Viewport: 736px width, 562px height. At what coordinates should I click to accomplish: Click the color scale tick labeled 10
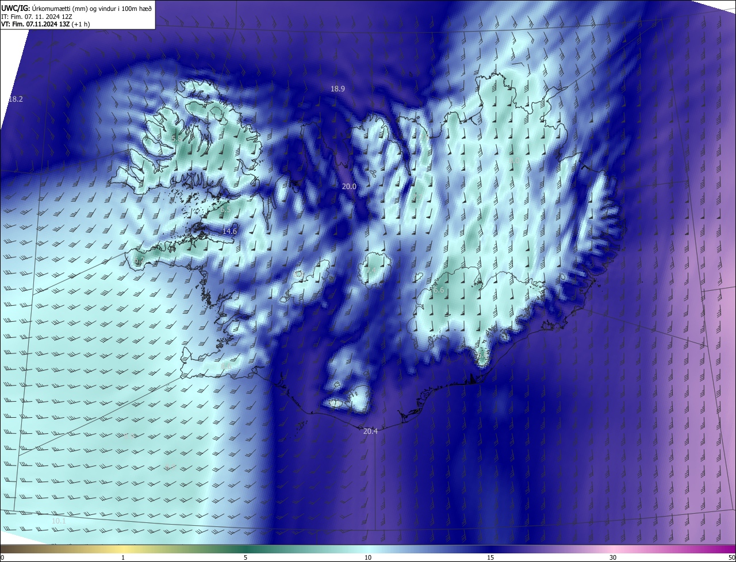tap(368, 557)
